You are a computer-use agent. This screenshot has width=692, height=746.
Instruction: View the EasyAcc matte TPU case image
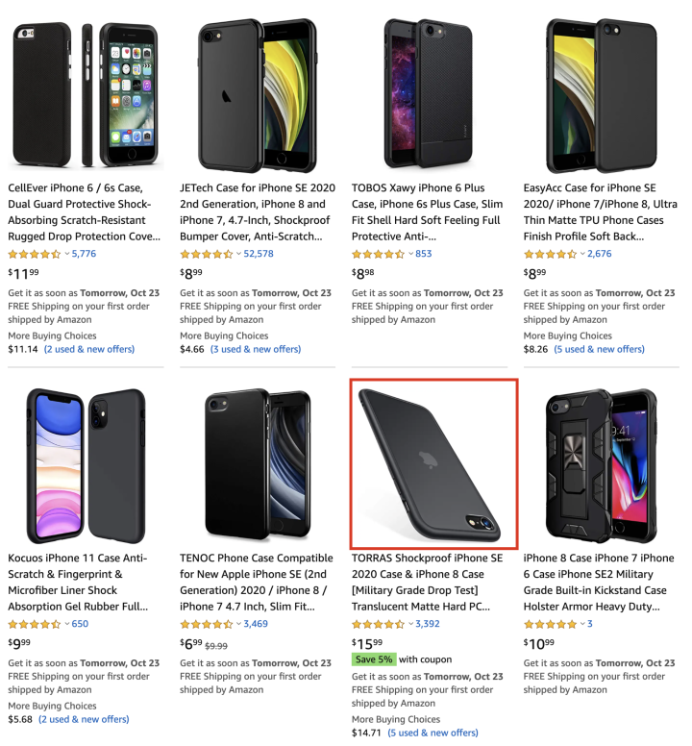[600, 94]
